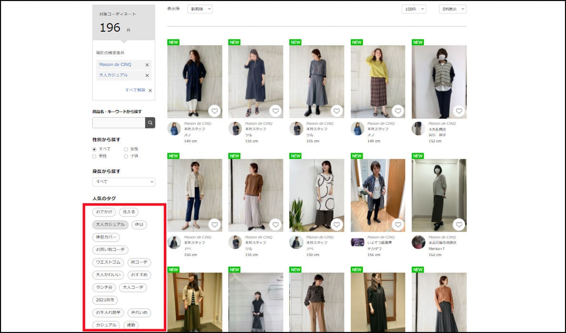The height and width of the screenshot is (333, 566).
Task: Select the 男性 gender radio button
Action: coord(94,156)
